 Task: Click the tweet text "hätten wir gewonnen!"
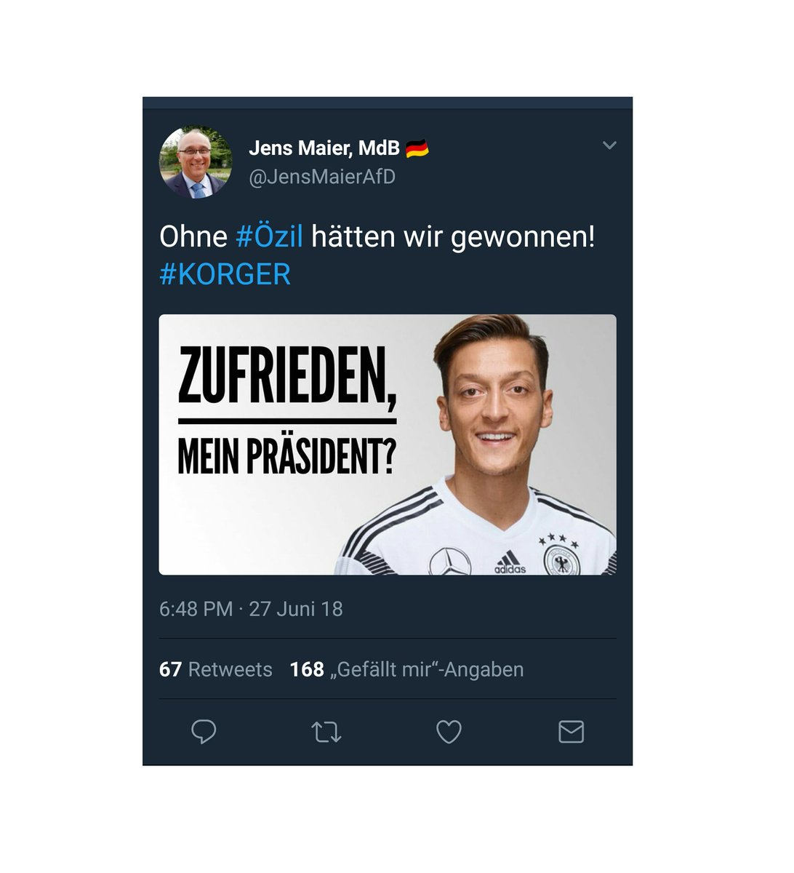pos(453,236)
